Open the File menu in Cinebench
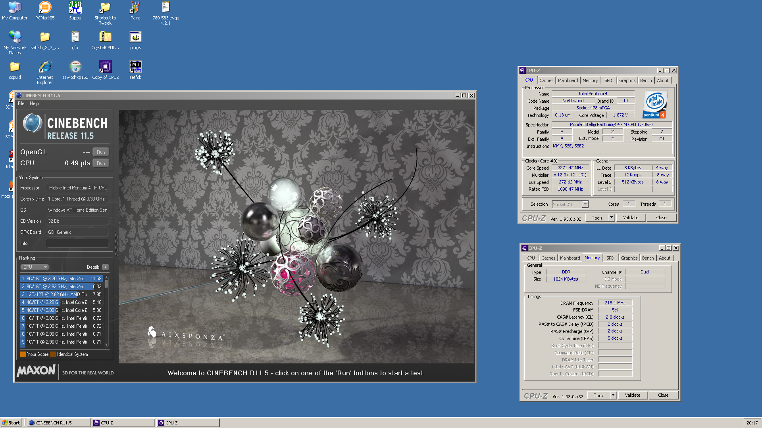The image size is (762, 428). [x=21, y=103]
